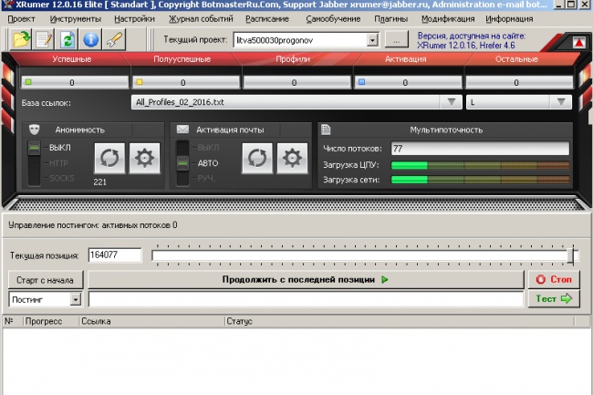The width and height of the screenshot is (593, 395).
Task: Click the Число потоков input field
Action: click(480, 149)
